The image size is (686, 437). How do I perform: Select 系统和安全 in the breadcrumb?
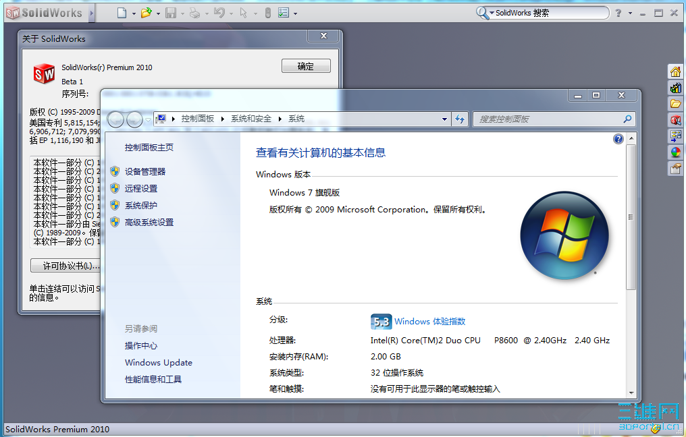(251, 119)
